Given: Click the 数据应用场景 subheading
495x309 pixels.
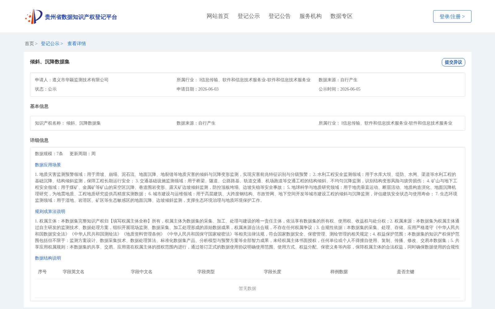Looking at the screenshot, I should 48,165.
